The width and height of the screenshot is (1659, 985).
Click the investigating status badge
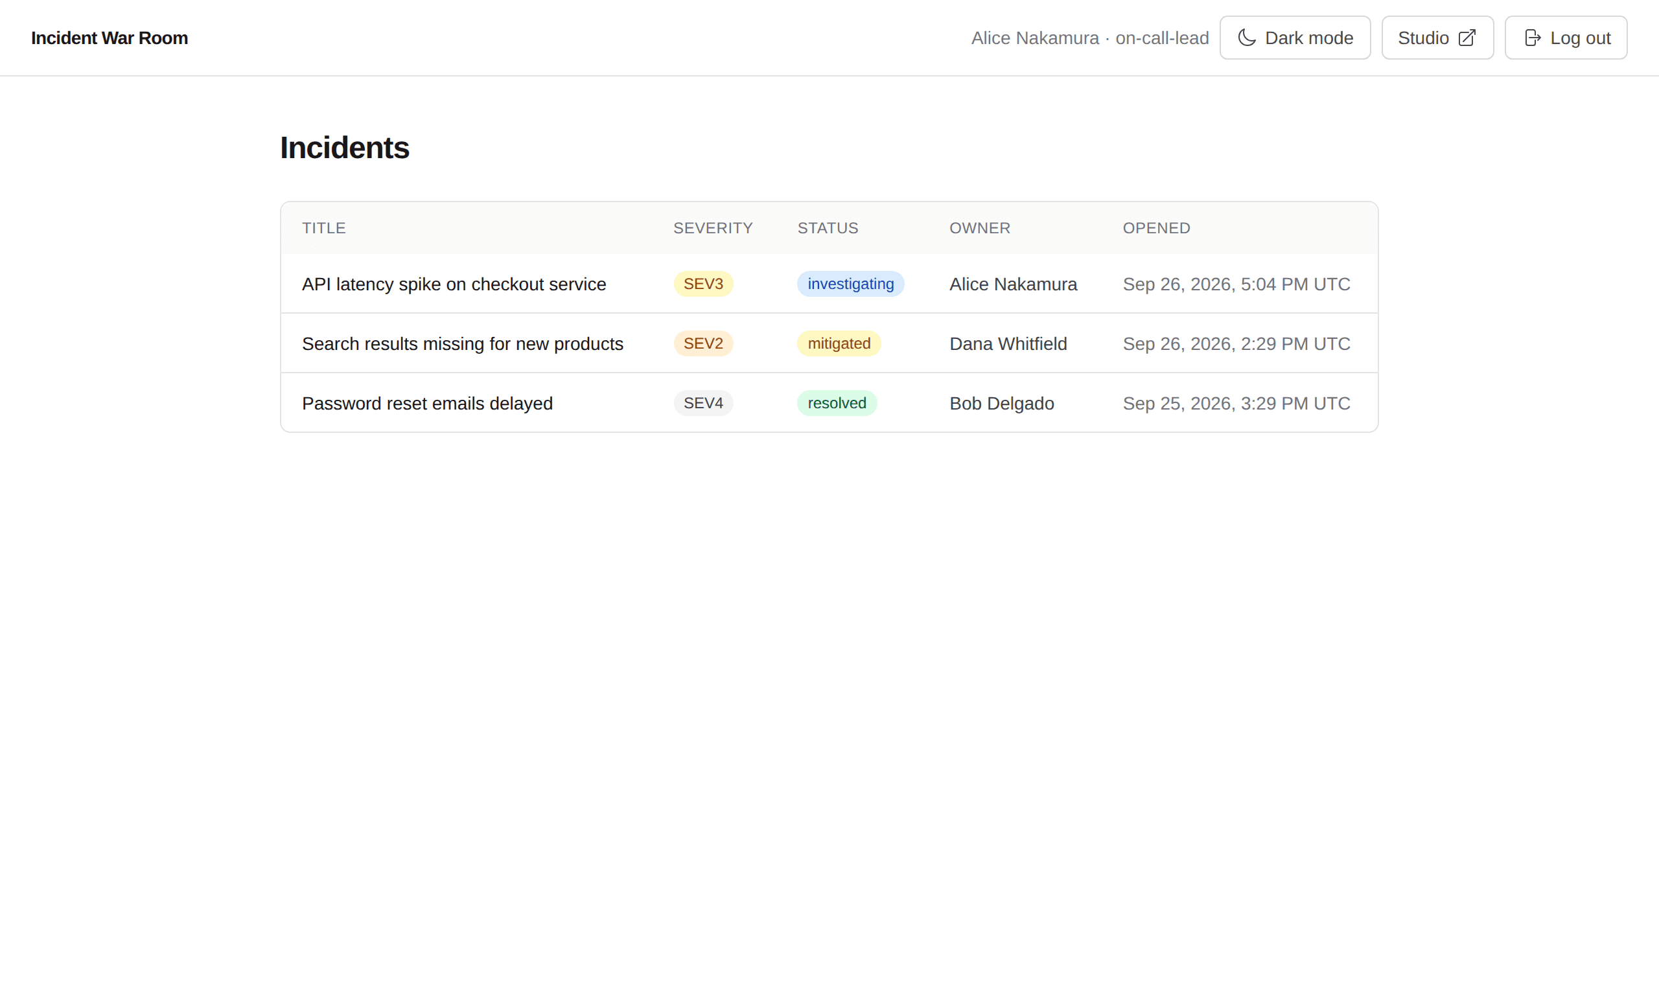coord(851,284)
